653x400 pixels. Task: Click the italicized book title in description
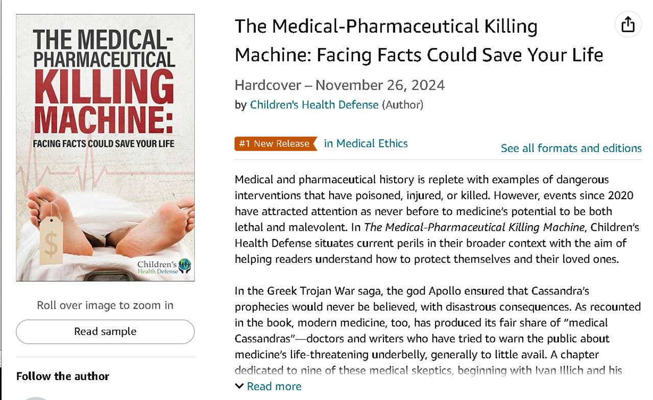click(474, 227)
